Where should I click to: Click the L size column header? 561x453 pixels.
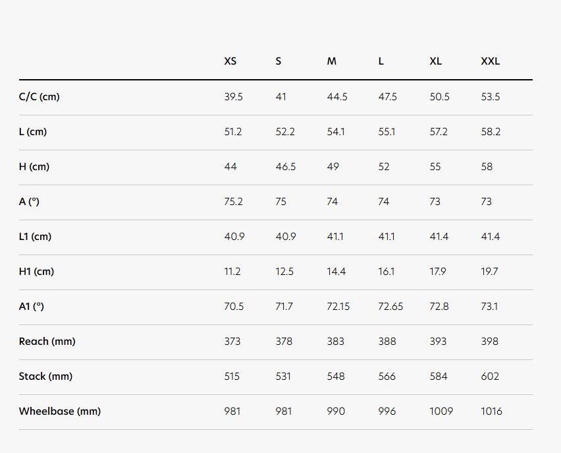[x=381, y=61]
